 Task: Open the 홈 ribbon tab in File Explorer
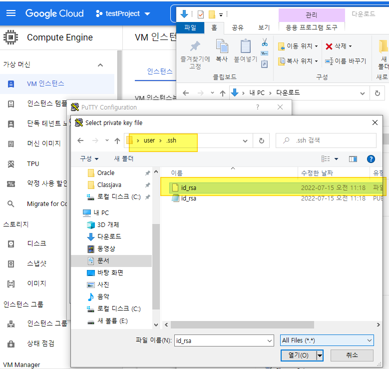(x=214, y=27)
